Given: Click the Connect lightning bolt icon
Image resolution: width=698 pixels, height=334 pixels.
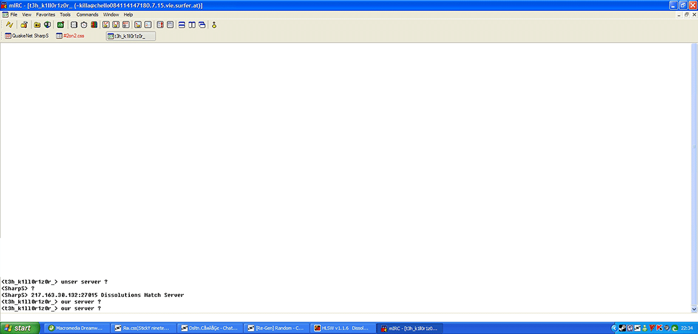Looking at the screenshot, I should (x=9, y=25).
